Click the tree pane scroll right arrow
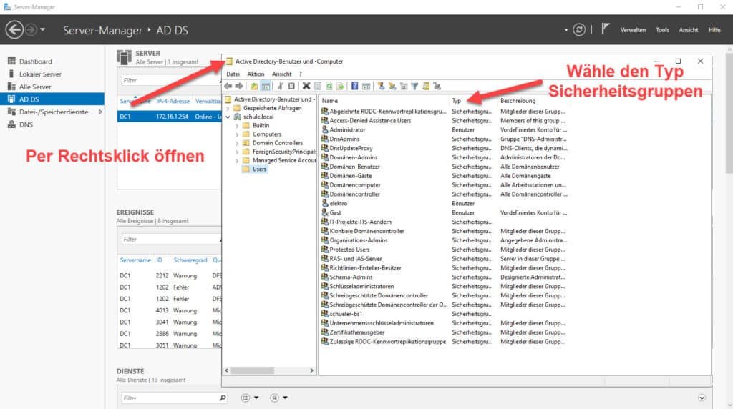 coord(312,370)
